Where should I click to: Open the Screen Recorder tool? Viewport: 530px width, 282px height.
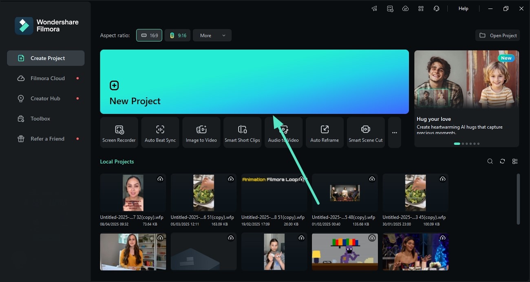tap(119, 132)
